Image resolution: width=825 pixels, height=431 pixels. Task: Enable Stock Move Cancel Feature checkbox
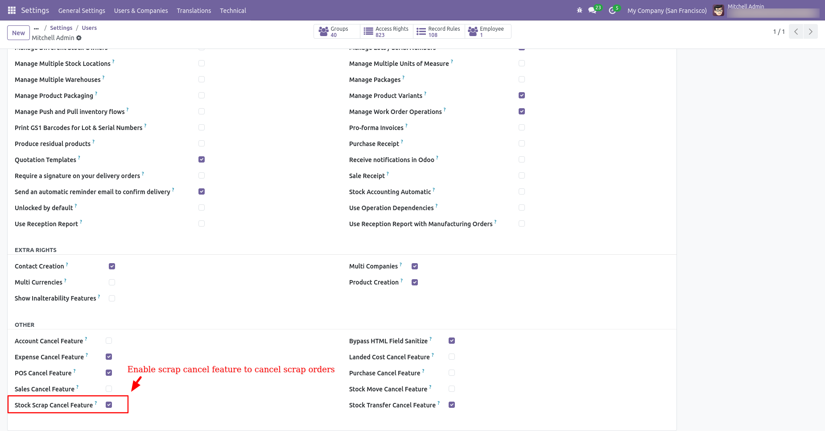pyautogui.click(x=452, y=389)
